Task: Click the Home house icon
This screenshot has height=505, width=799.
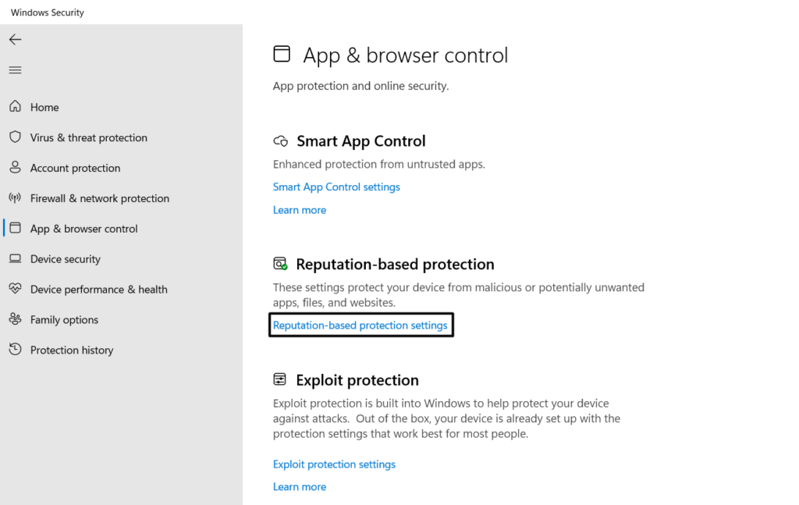Action: click(x=15, y=107)
